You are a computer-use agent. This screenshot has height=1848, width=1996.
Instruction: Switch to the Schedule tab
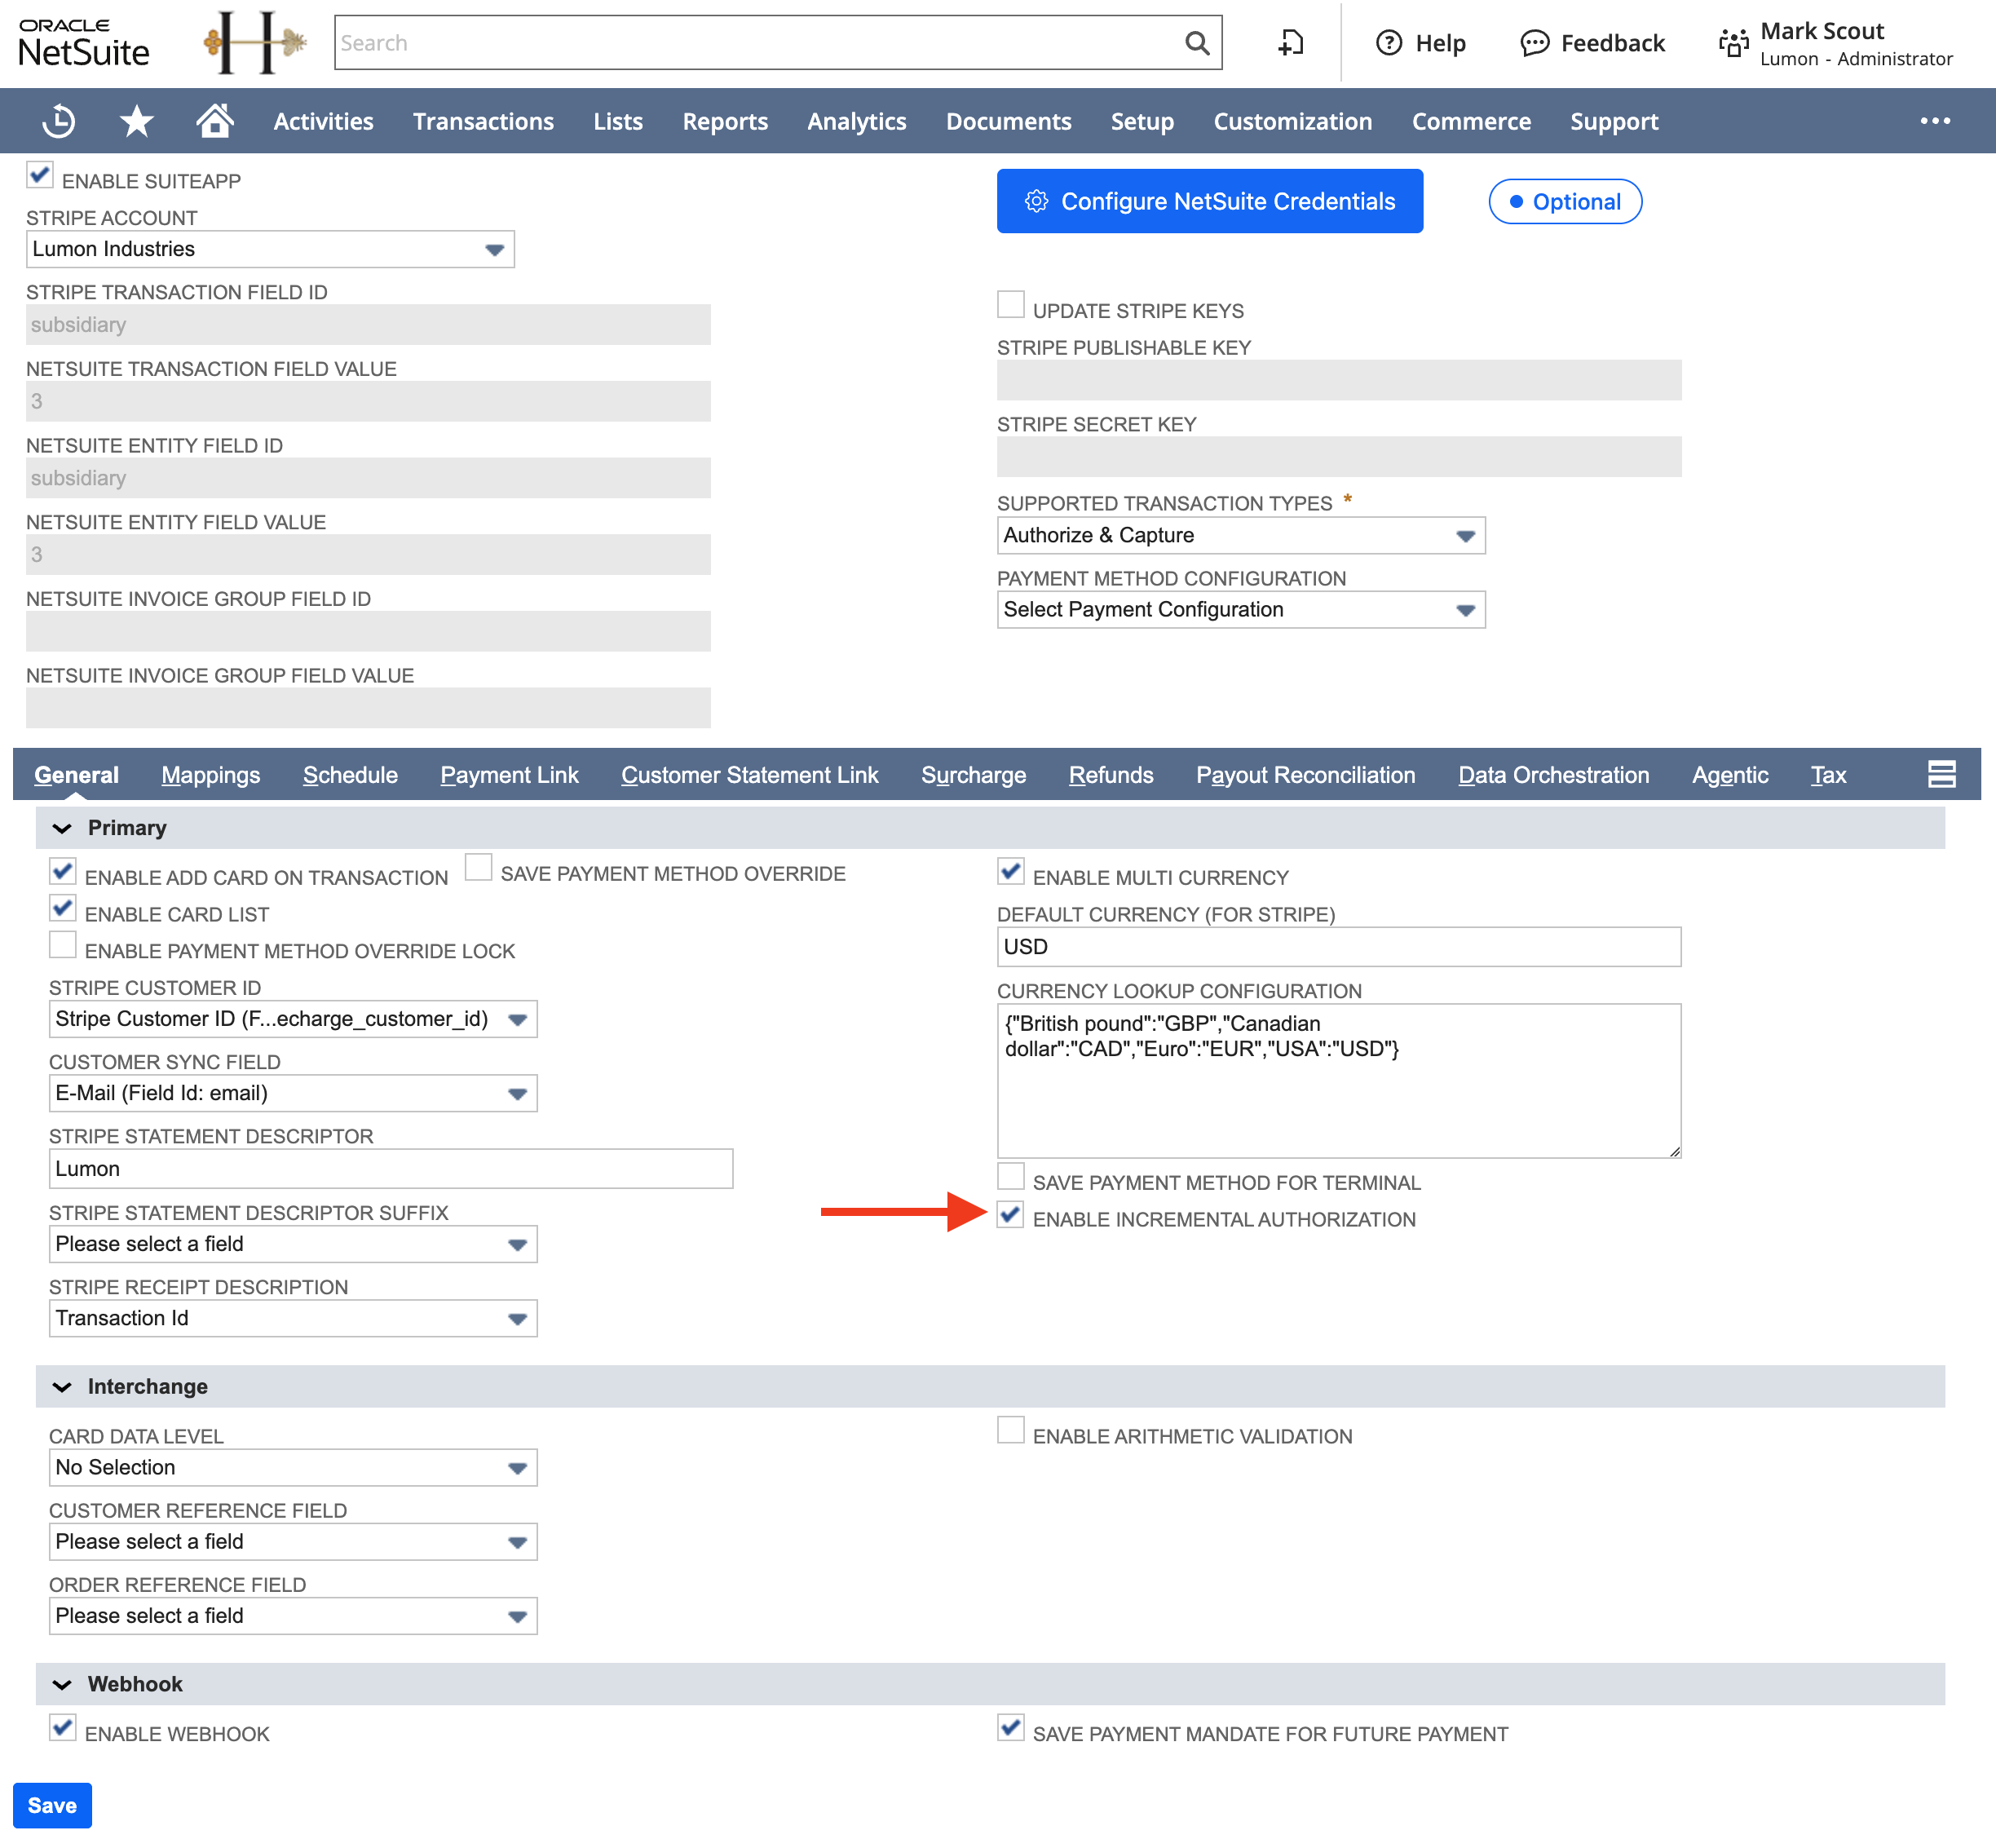click(350, 775)
